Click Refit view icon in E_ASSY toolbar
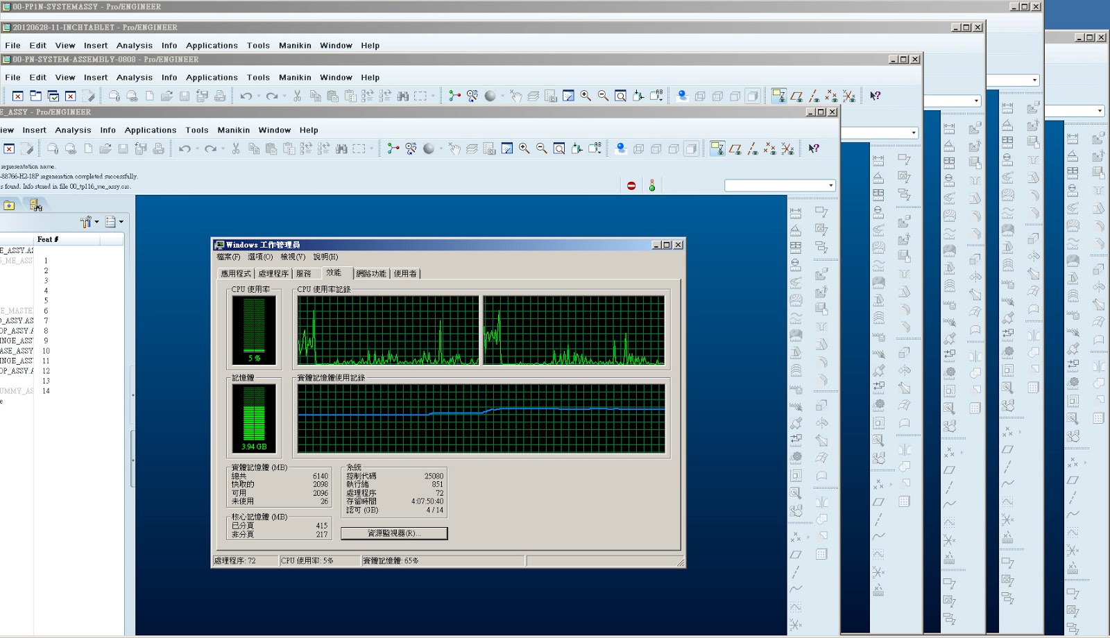The height and width of the screenshot is (638, 1110). (x=559, y=148)
